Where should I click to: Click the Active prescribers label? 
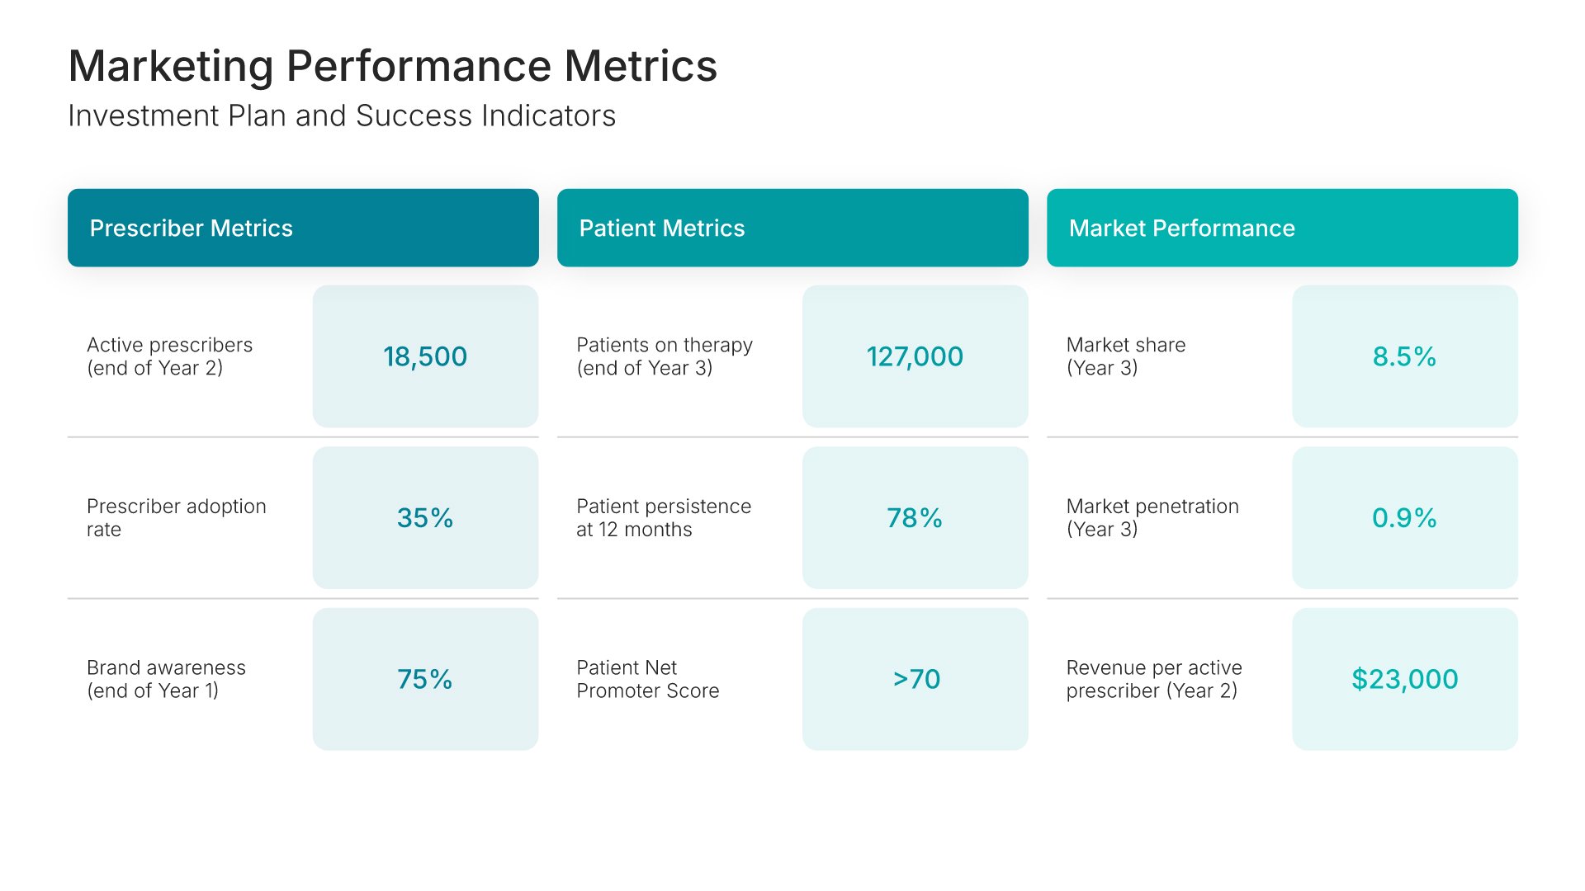pyautogui.click(x=169, y=356)
